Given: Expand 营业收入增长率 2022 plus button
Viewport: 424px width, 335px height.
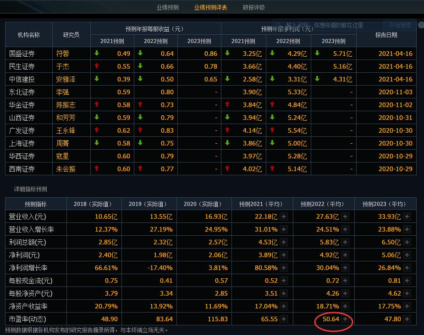Looking at the screenshot, I should pos(345,229).
